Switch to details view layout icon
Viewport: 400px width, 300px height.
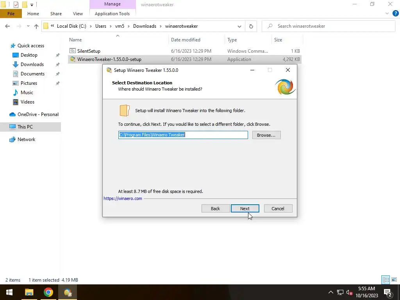click(x=386, y=280)
